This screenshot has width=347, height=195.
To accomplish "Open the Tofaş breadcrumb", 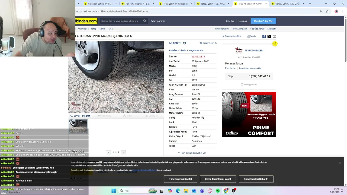I will pos(93,29).
